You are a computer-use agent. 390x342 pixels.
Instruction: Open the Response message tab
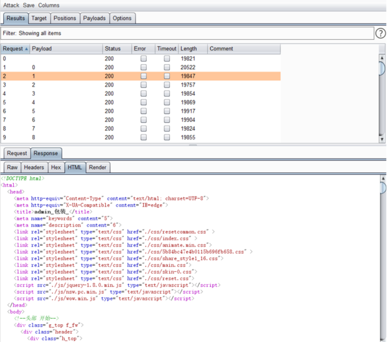[46, 153]
